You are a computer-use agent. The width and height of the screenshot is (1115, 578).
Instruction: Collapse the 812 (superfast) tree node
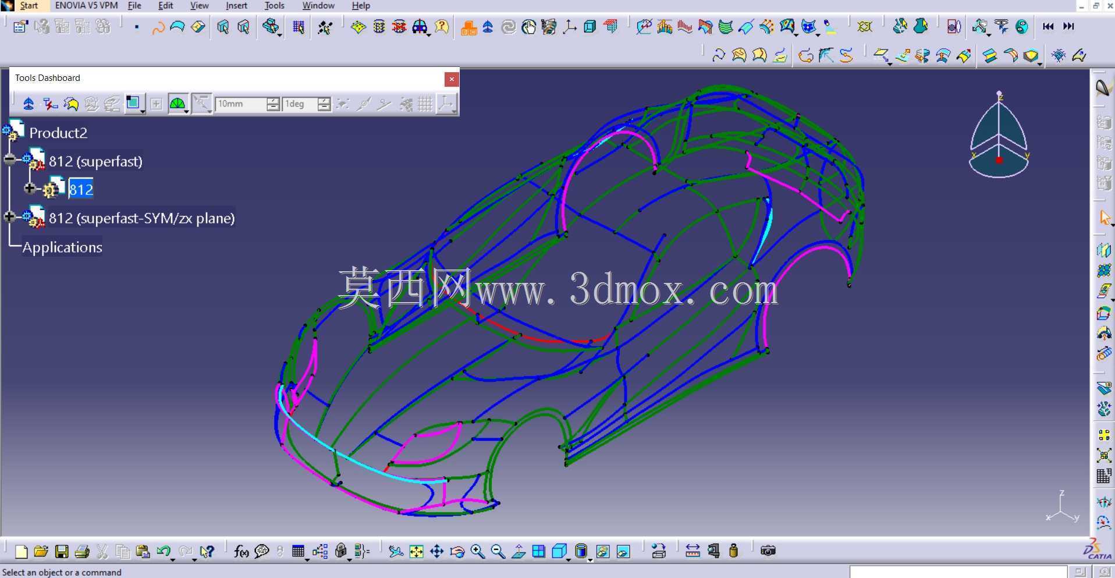click(x=9, y=159)
